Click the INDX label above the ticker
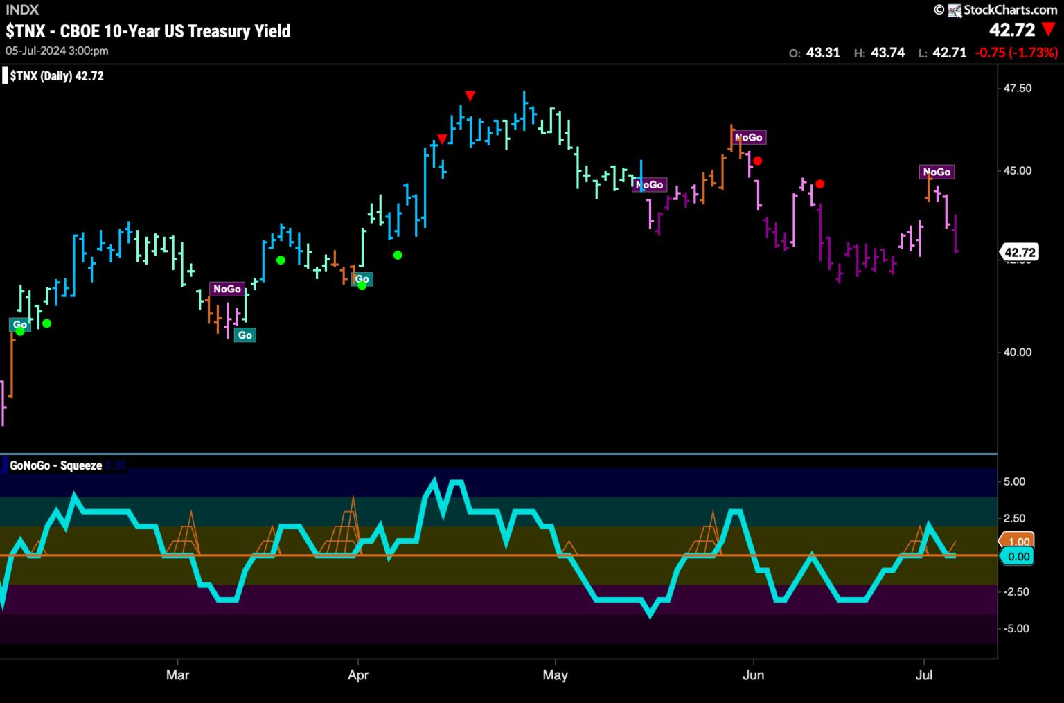This screenshot has width=1064, height=703. [21, 10]
